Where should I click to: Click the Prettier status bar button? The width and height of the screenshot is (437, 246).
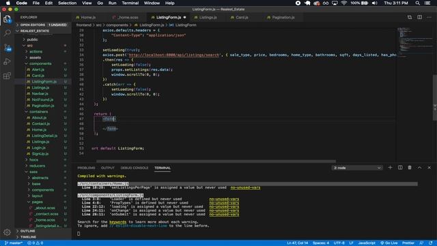point(408,243)
